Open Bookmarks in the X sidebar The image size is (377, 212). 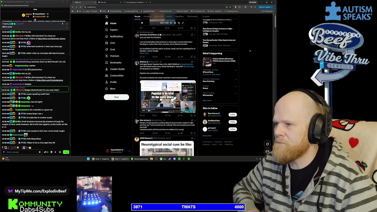[x=113, y=62]
